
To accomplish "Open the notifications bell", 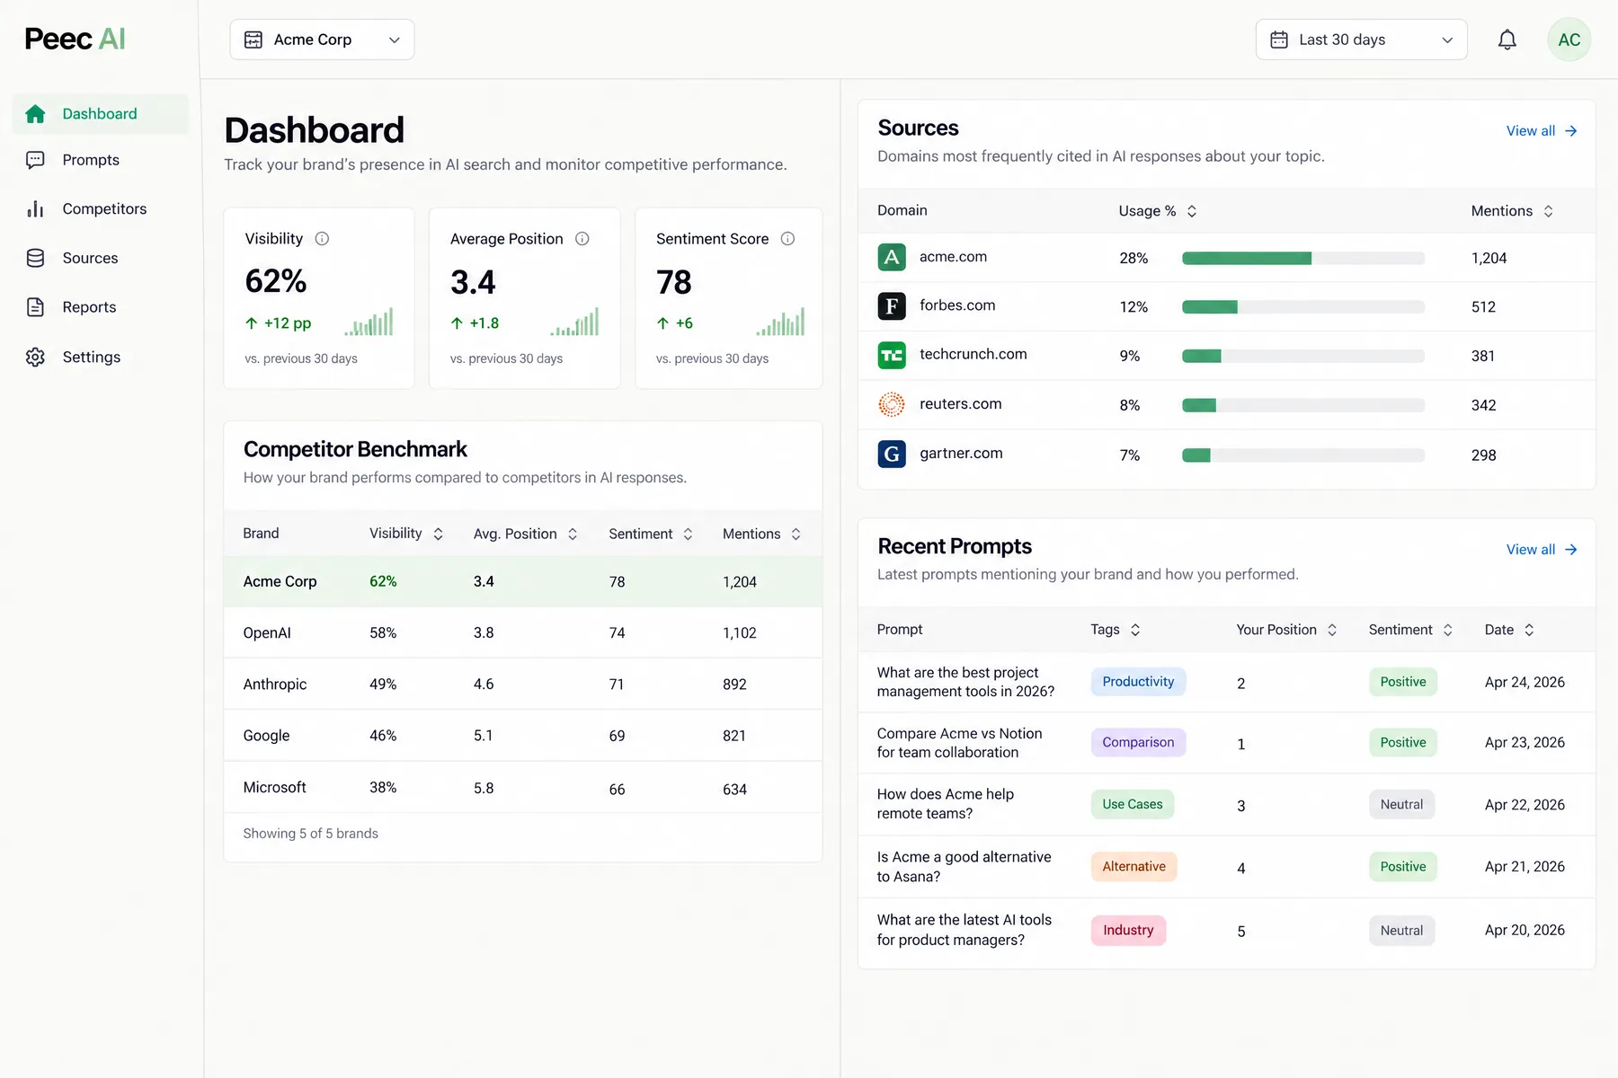I will [1507, 40].
